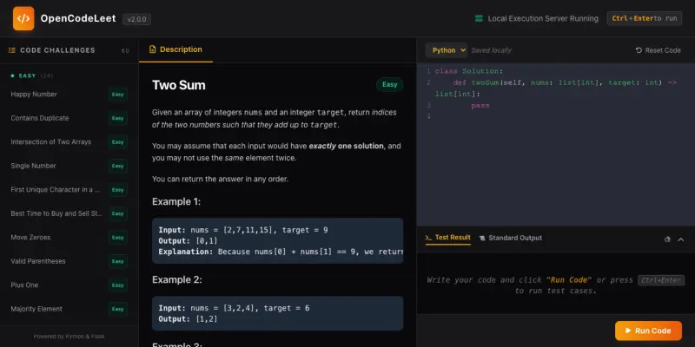695x347 pixels.
Task: Open Best Time to Buy and Sell challenge
Action: [x=69, y=213]
